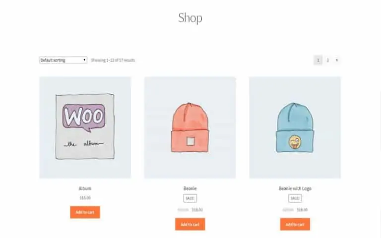Click the Beanie sale price $18.00
Screen dimensions: 381x238
tap(197, 210)
